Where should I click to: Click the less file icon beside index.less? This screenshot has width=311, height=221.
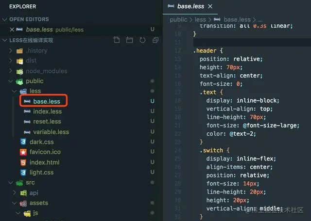point(27,111)
